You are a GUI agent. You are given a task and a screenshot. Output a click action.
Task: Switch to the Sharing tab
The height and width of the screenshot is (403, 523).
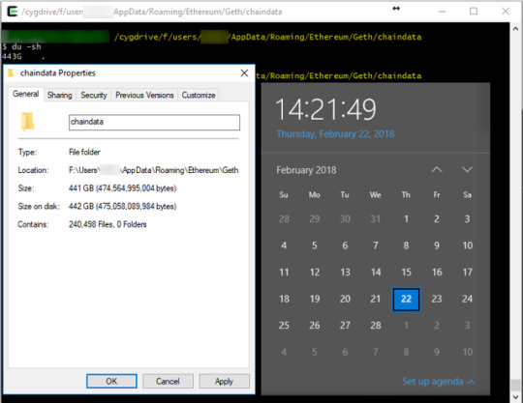click(x=60, y=95)
